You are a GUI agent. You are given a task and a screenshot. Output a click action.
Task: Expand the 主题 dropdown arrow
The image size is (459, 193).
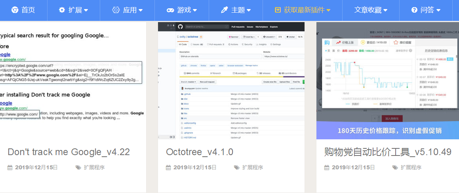click(x=249, y=11)
